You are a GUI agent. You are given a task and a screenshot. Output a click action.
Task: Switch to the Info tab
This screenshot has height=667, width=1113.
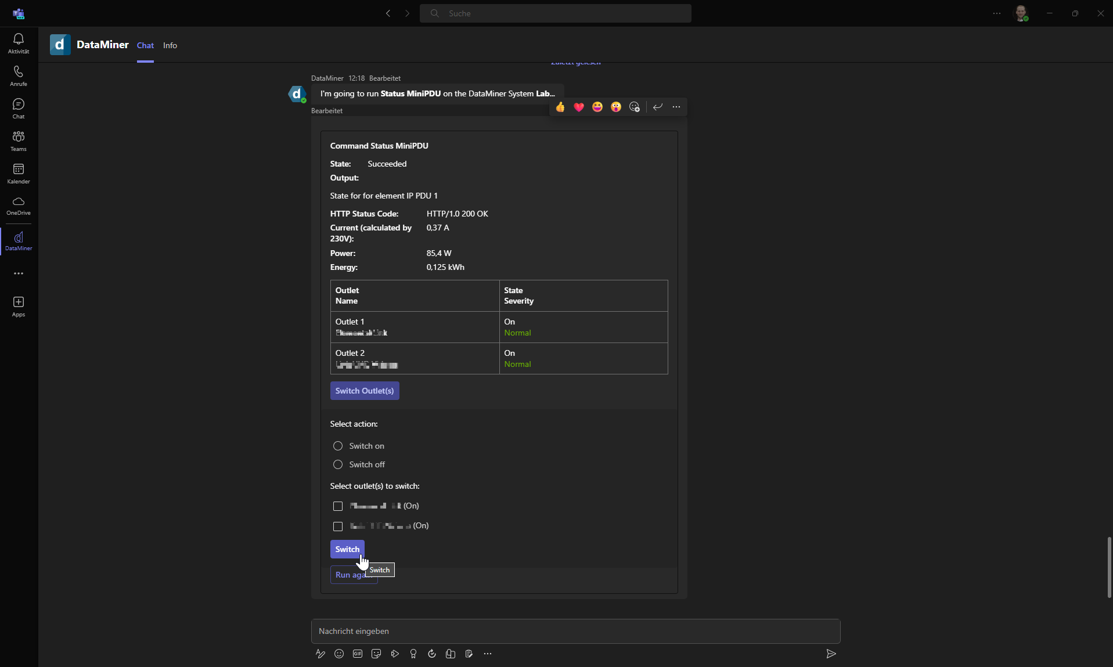click(170, 45)
